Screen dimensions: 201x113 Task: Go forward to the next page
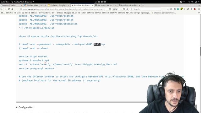click(x=6, y=9)
